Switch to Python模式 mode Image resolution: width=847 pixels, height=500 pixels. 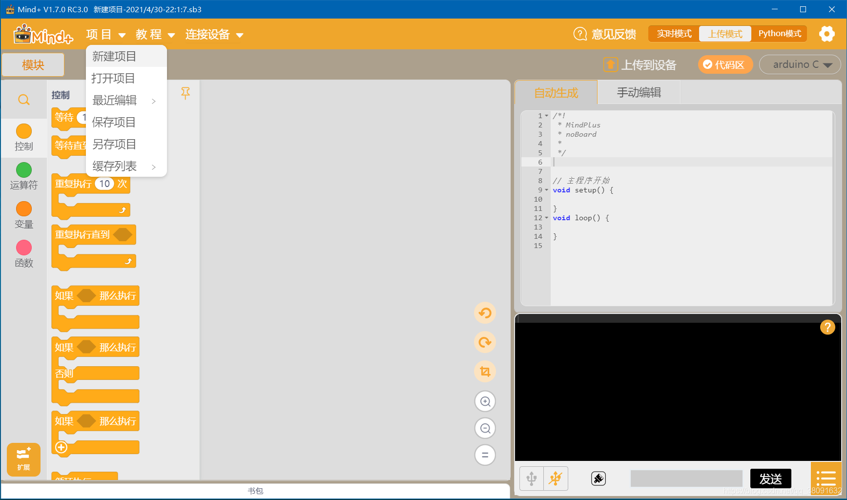coord(780,34)
